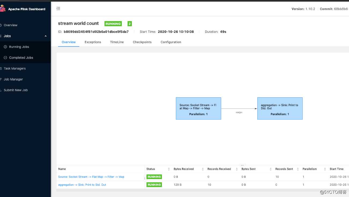Click the job ID b8699dd3454f81d02b6a01dbce9f5da7
The width and height of the screenshot is (349, 197).
tap(96, 32)
